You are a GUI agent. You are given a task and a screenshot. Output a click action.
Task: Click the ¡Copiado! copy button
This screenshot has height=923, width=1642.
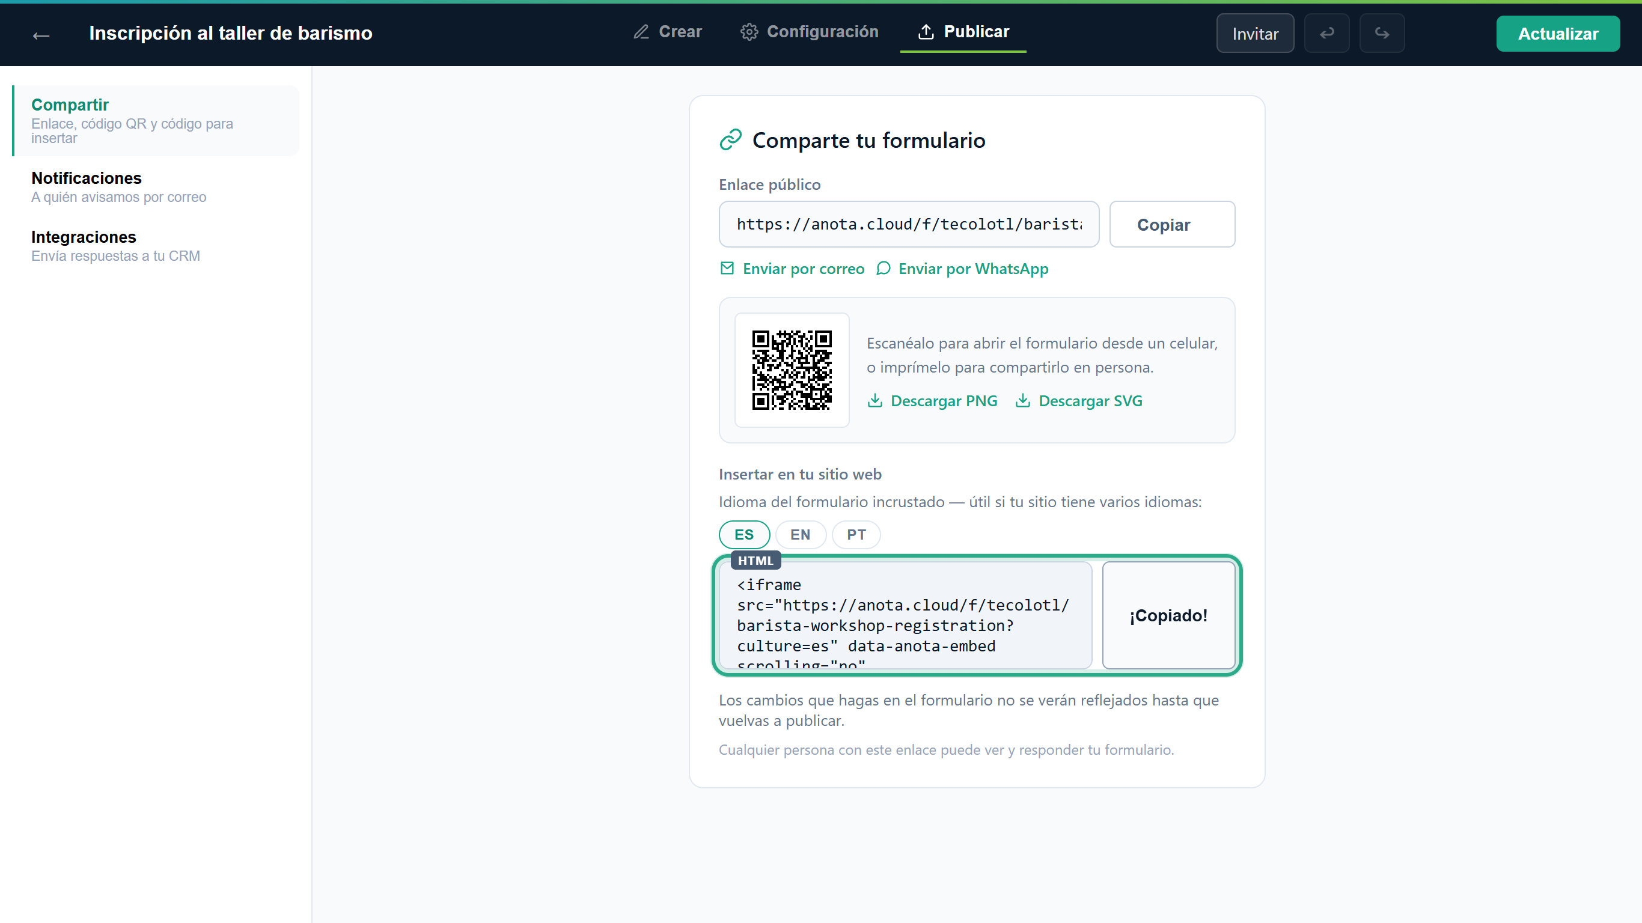1168,616
